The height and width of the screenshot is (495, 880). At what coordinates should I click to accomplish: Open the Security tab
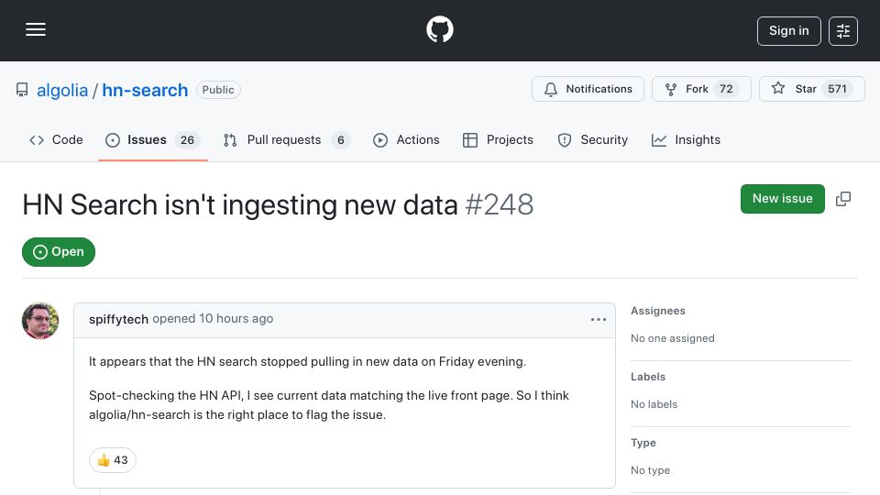(x=593, y=139)
